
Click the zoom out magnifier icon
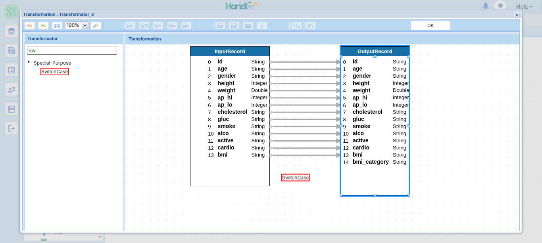point(30,26)
